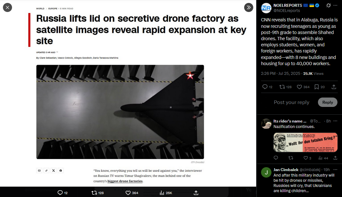The height and width of the screenshot is (197, 342).
Task: Repost the main tweet showing 128 reposts
Action: pos(285,87)
